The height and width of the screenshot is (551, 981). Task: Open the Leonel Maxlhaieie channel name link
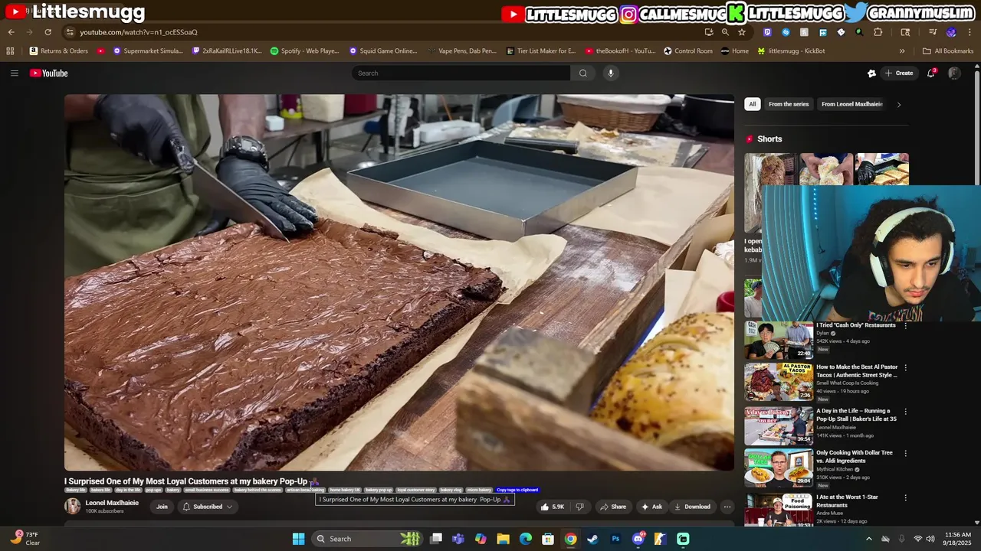click(x=112, y=503)
